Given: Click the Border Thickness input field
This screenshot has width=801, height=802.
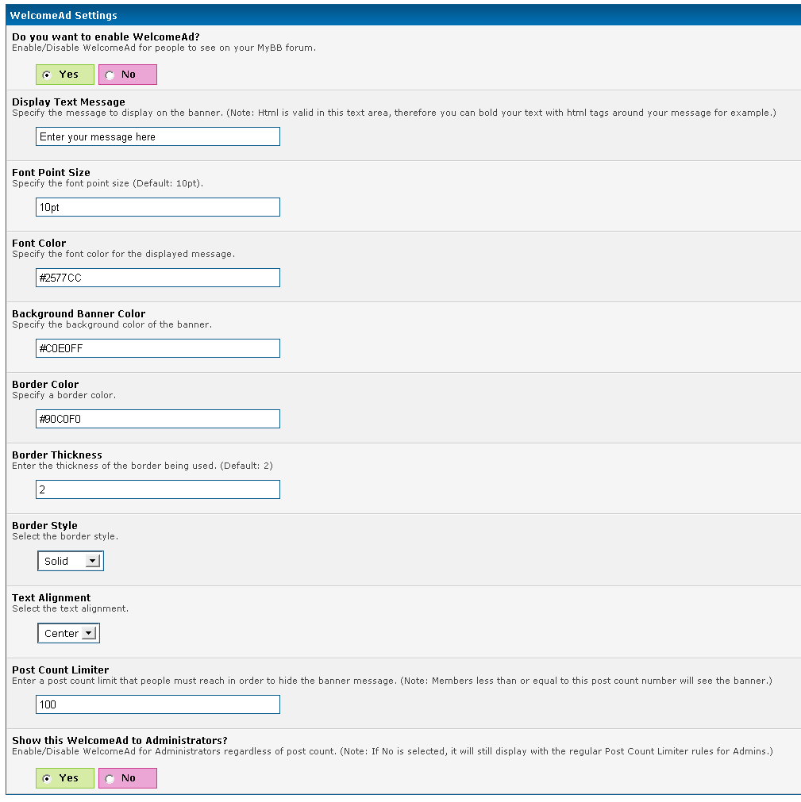Looking at the screenshot, I should 158,490.
